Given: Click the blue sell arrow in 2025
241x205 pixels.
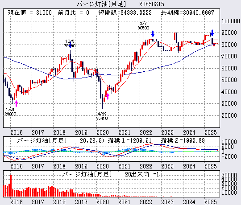Looking at the screenshot, I should [212, 33].
